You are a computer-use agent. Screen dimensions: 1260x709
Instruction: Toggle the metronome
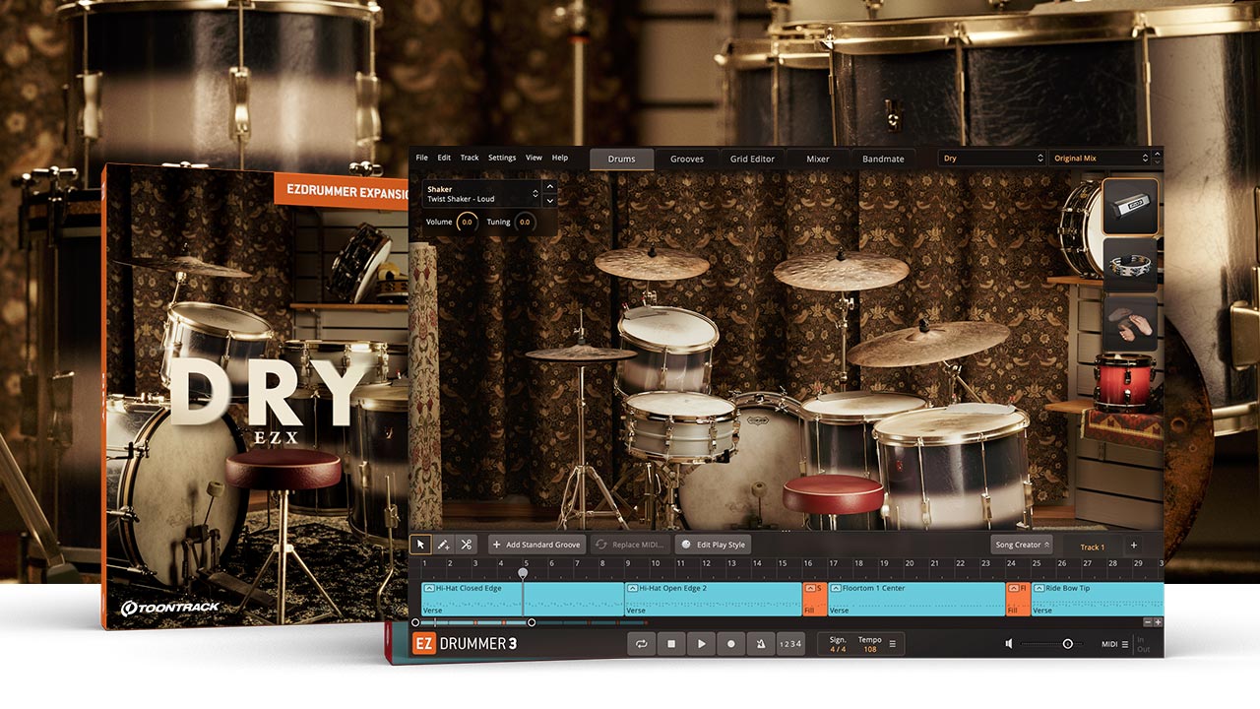761,644
